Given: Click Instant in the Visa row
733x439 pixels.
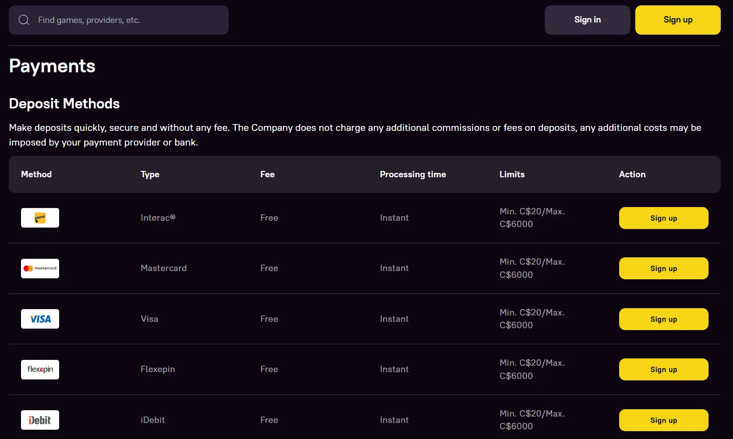Looking at the screenshot, I should point(394,319).
